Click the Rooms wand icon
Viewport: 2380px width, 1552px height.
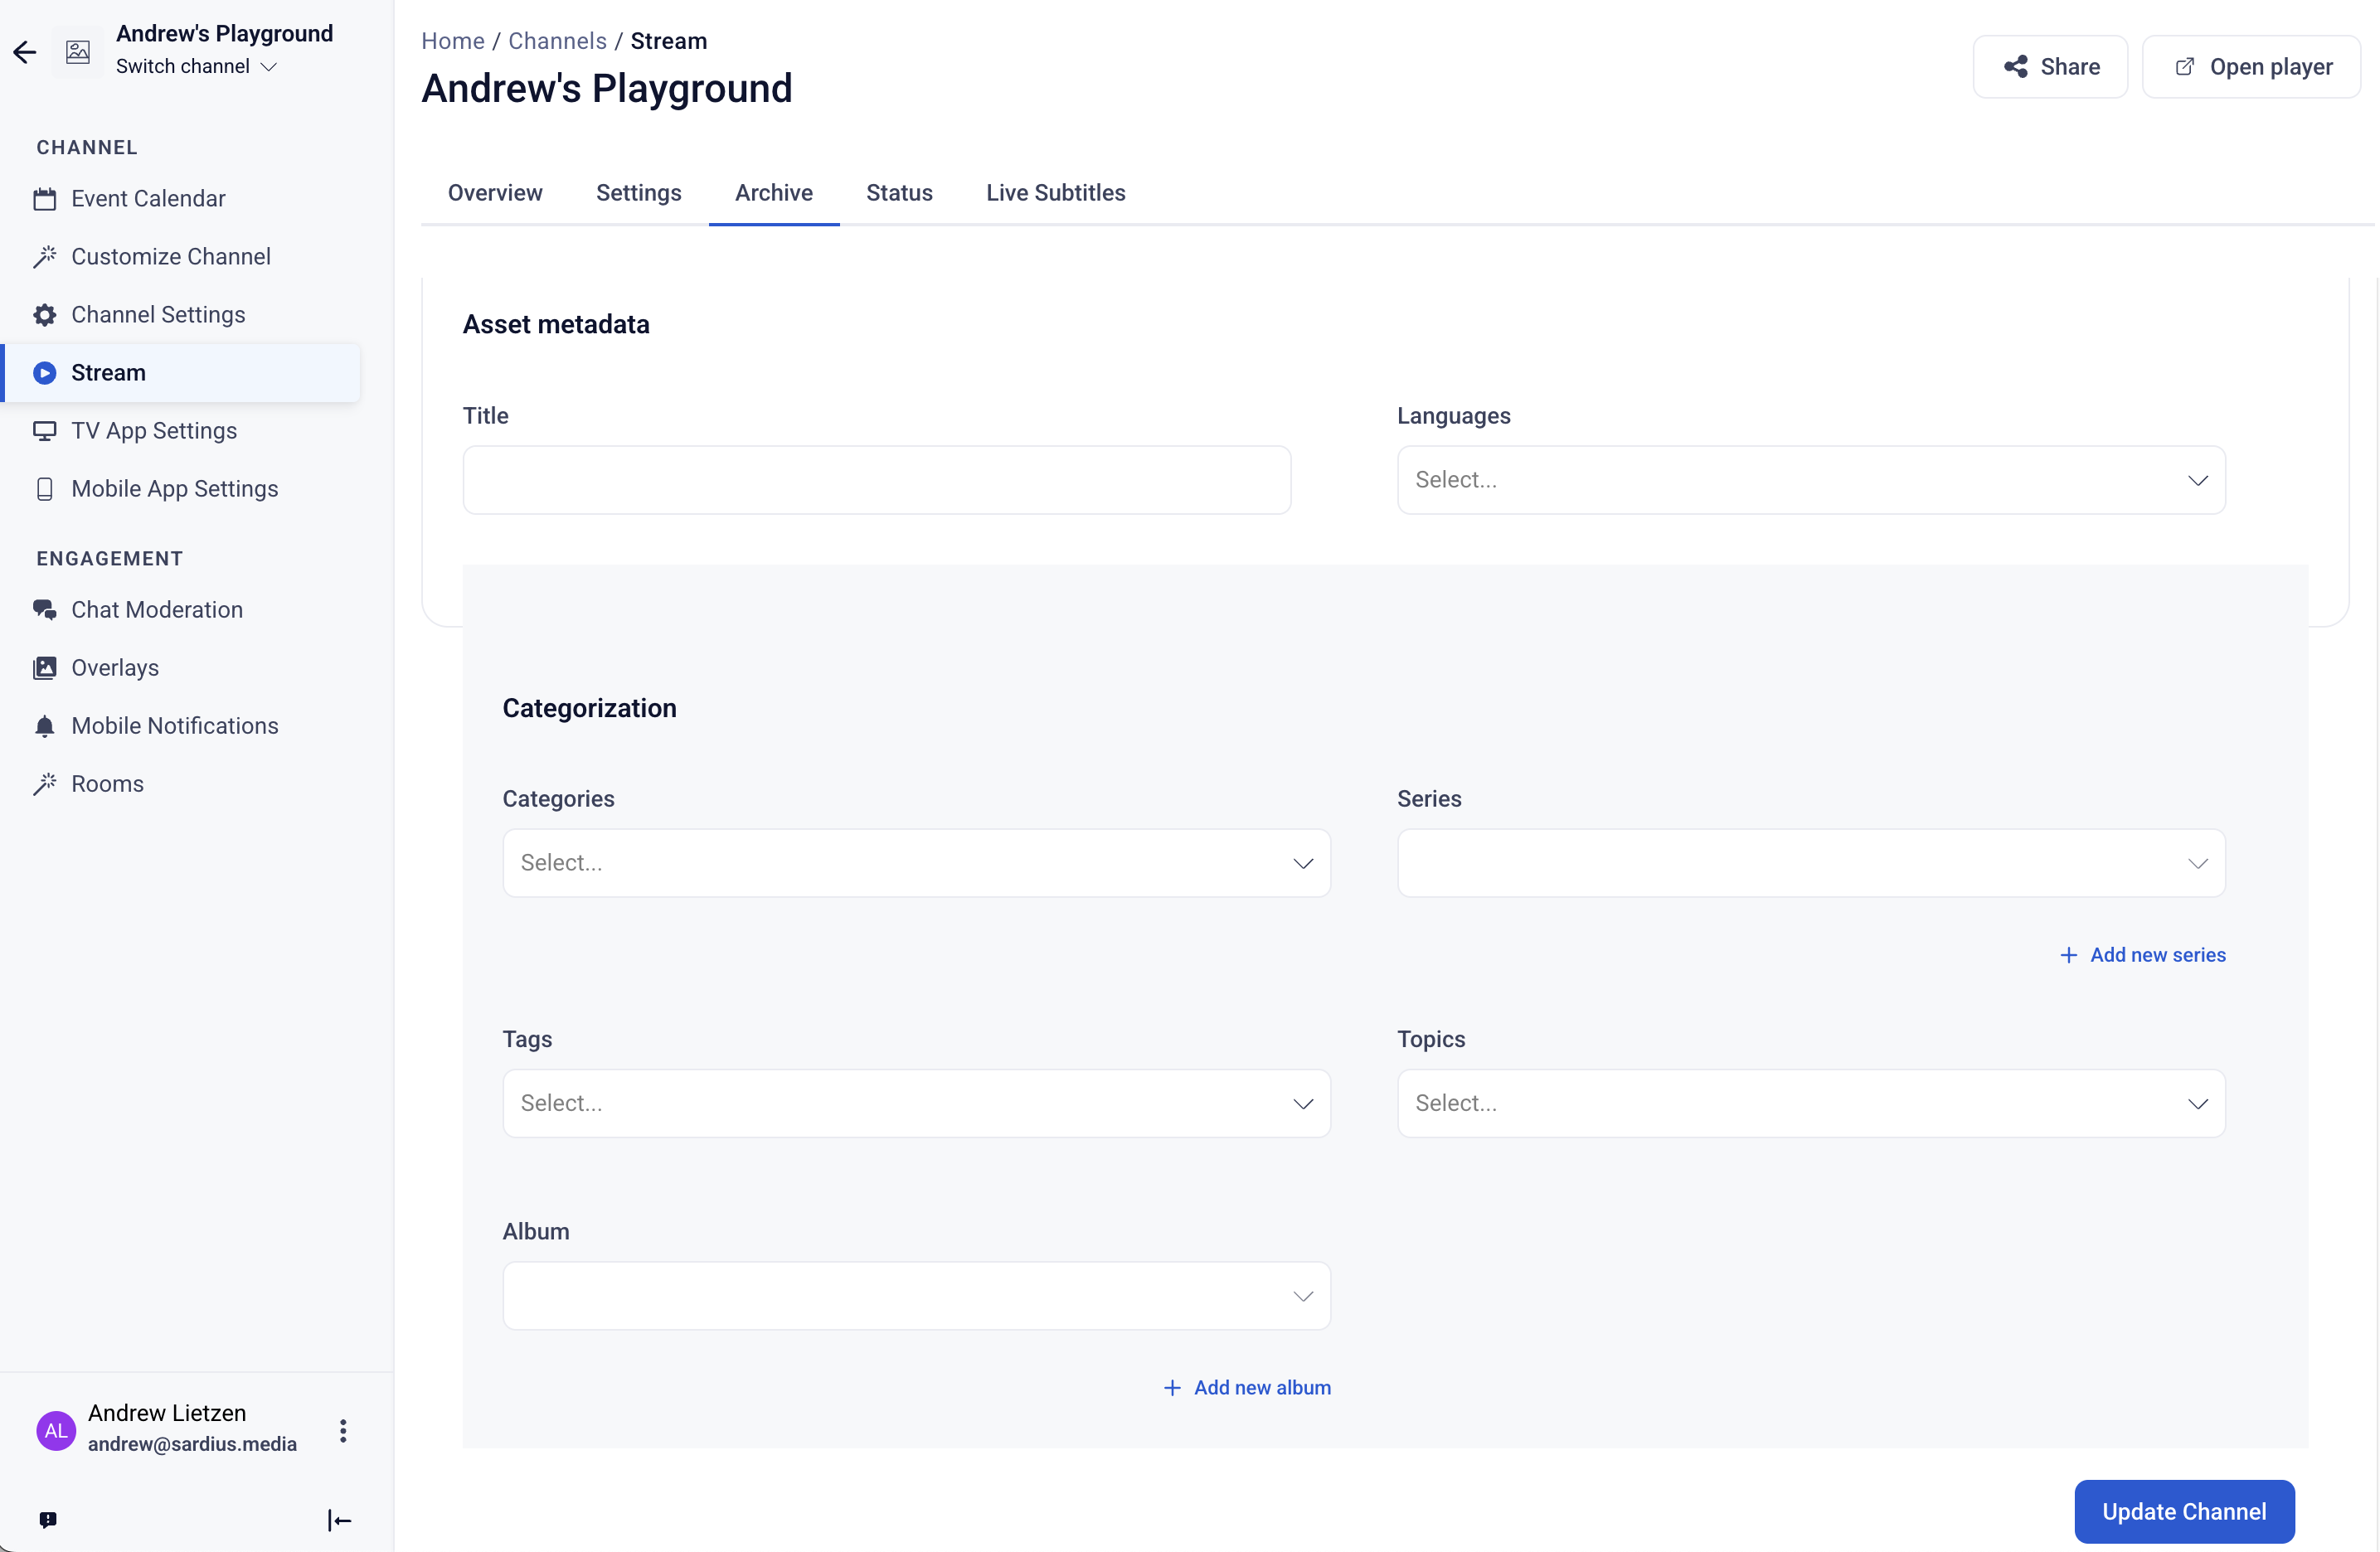44,784
